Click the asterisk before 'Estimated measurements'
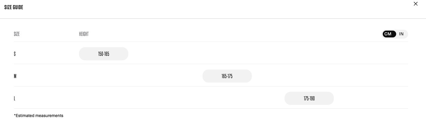Viewport: 426px width, 120px height. (x=15, y=115)
